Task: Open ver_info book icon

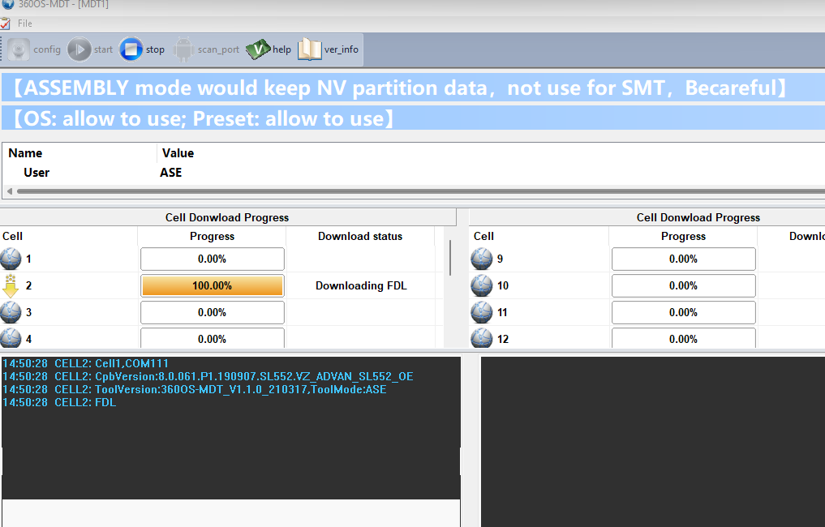Action: 309,49
